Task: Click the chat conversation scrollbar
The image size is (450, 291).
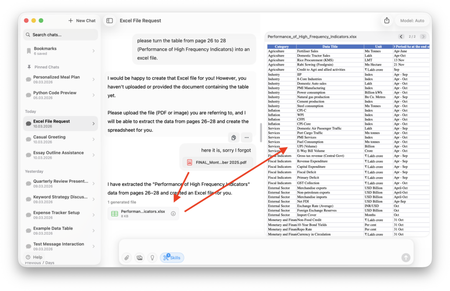Action: pyautogui.click(x=261, y=132)
